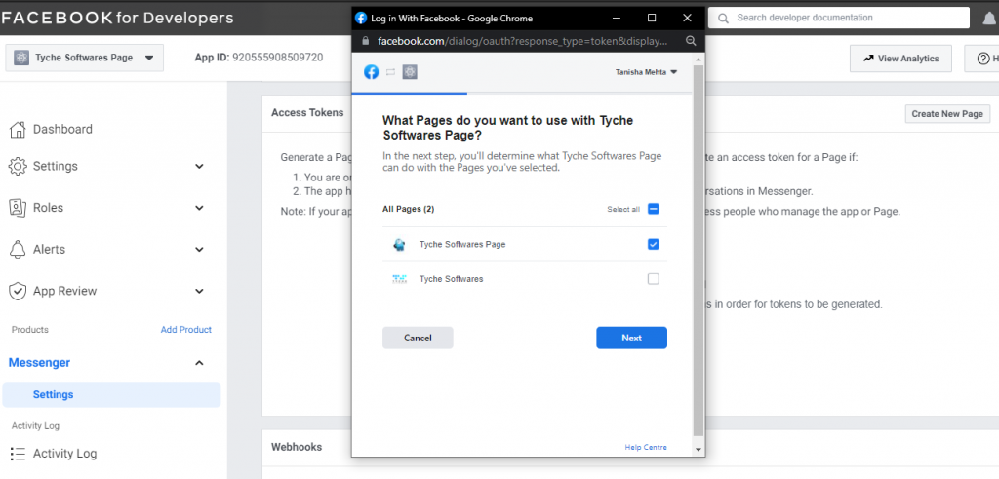
Task: Uncheck the Tyche Softwares Page checkbox
Action: [x=653, y=244]
